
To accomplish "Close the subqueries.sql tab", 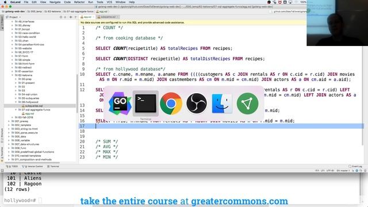I will [x=118, y=17].
